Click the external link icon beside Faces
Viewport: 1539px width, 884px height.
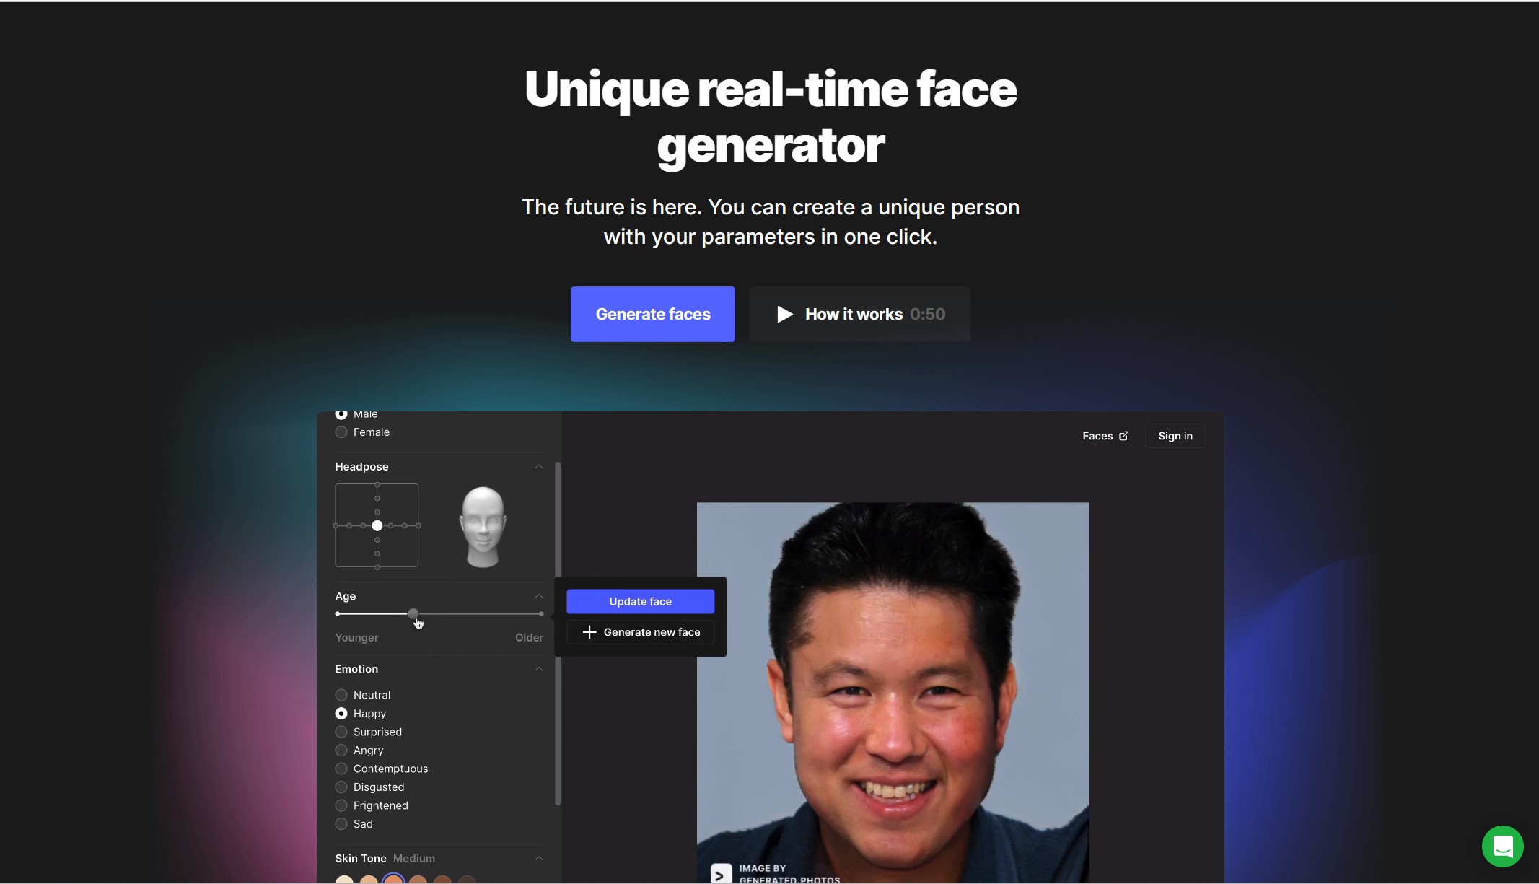(1123, 435)
